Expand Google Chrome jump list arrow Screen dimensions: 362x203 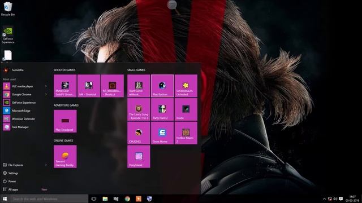(x=46, y=94)
